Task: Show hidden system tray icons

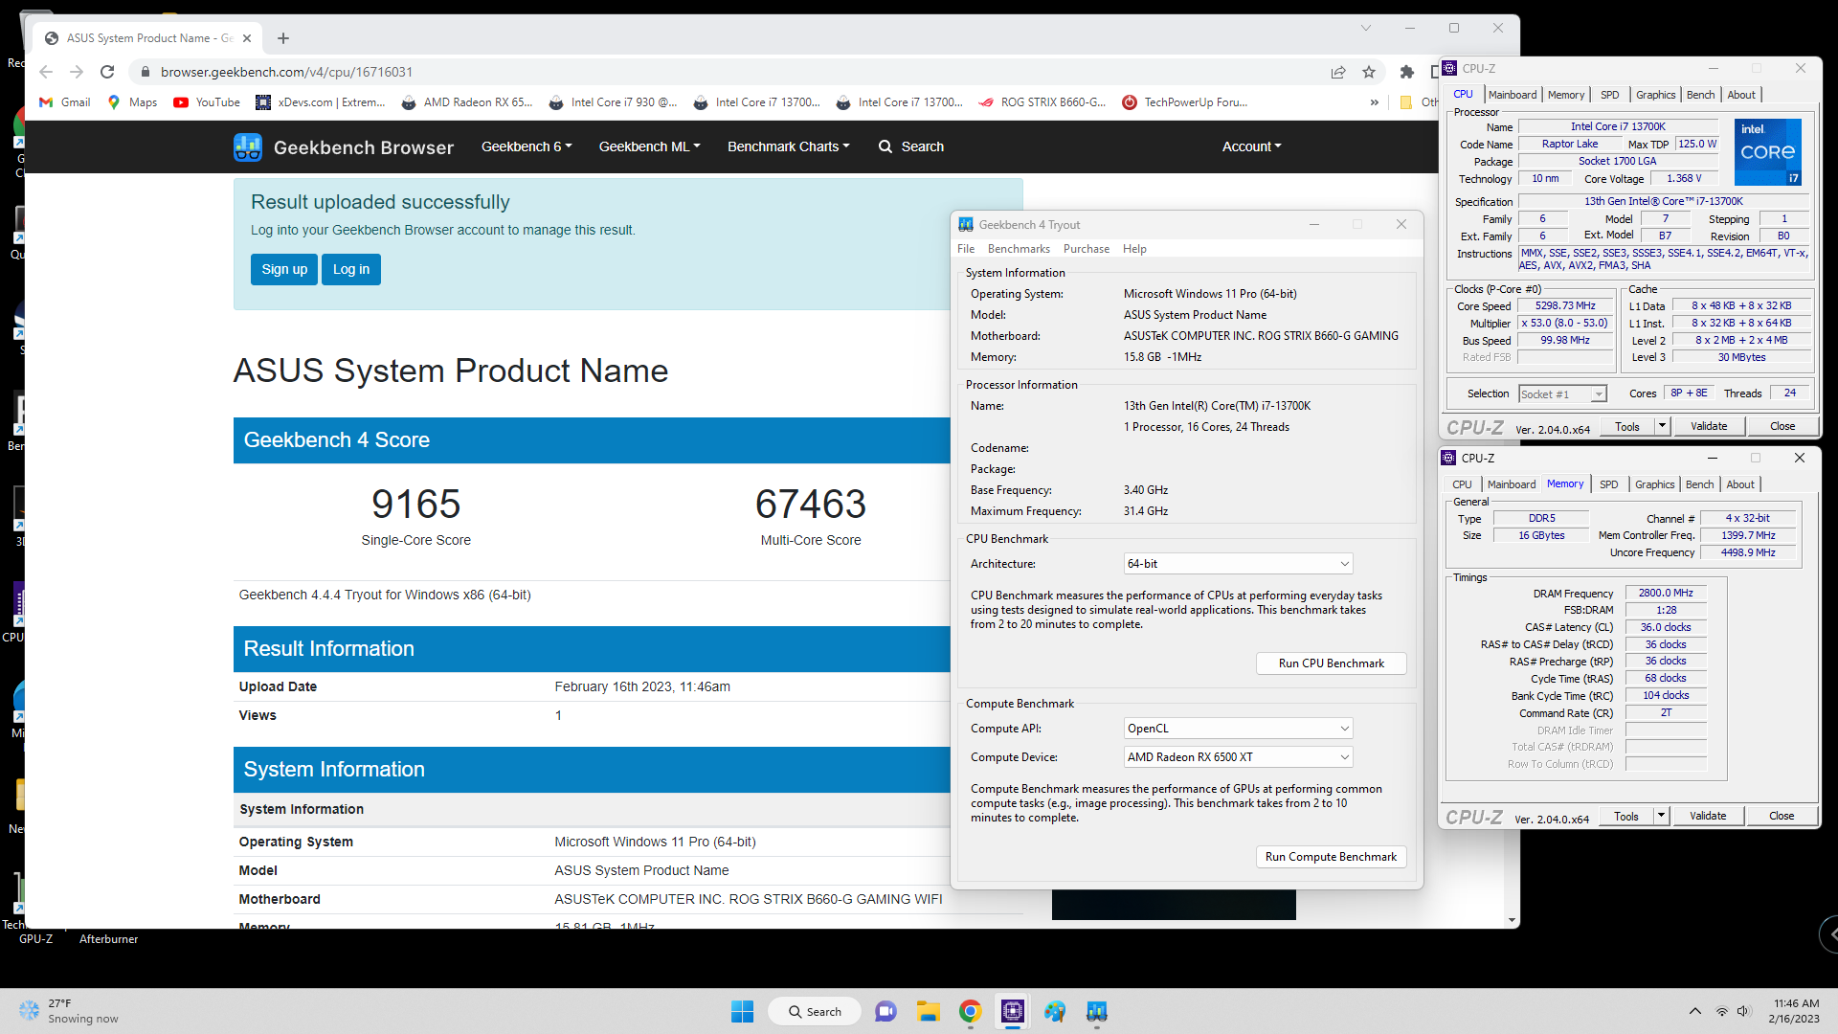Action: [x=1695, y=1011]
